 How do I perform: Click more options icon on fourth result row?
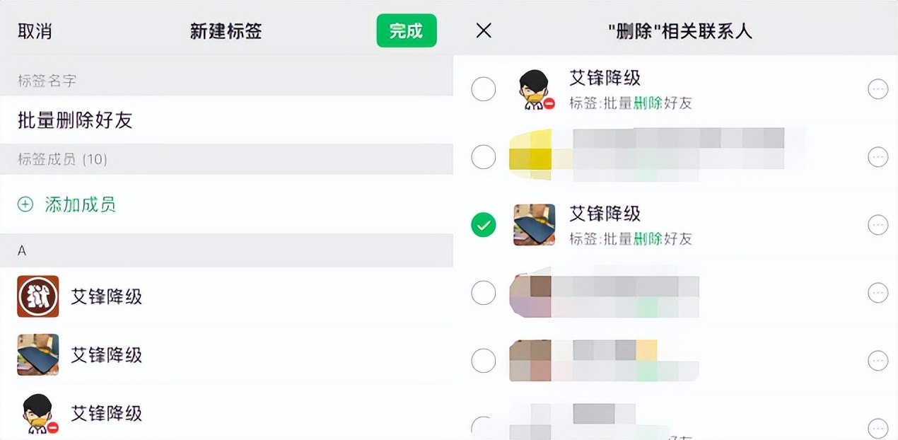[x=877, y=292]
